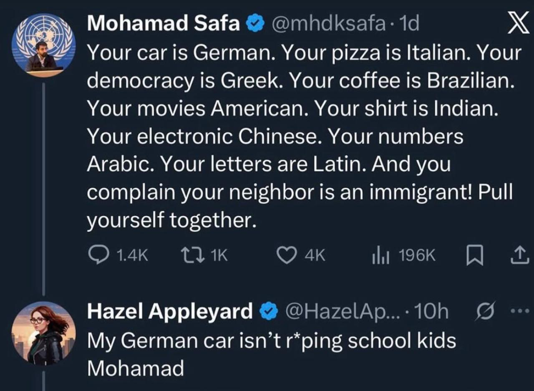Click the reply icon on Mohamad Safa's tweet
The image size is (534, 391).
(97, 255)
